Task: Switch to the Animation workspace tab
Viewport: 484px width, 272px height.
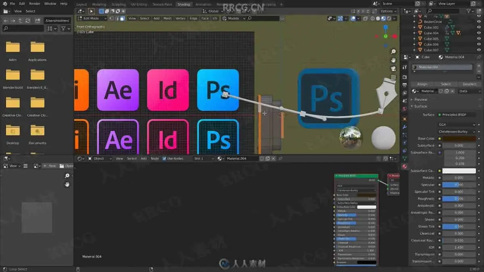Action: point(203,4)
